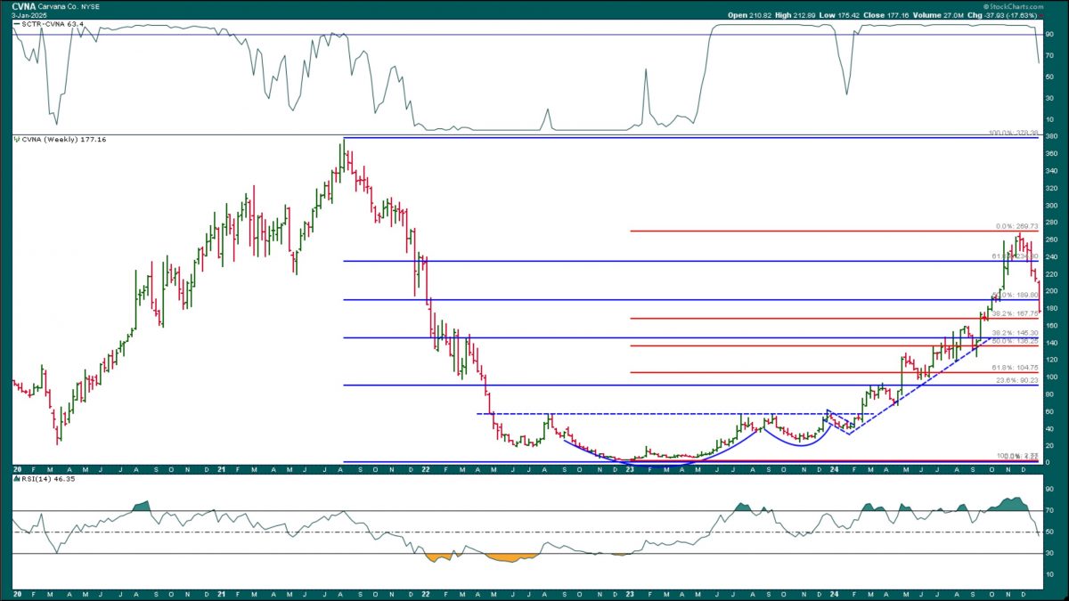Click the 70 level on SCTR axis
The image size is (1069, 601).
click(1049, 56)
